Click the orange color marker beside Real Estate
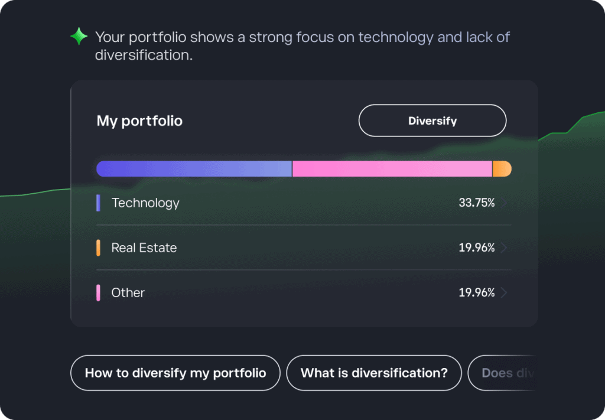The width and height of the screenshot is (605, 420). pos(98,248)
